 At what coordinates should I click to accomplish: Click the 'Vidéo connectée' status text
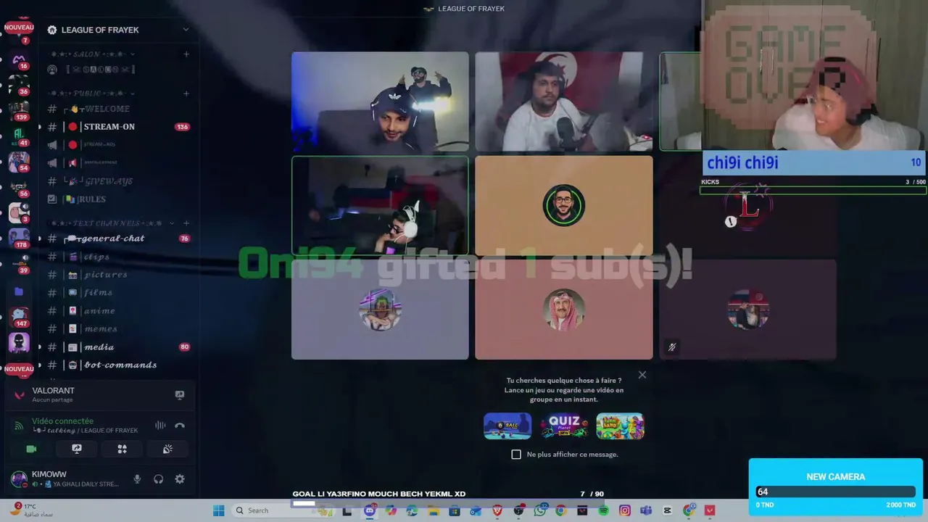click(62, 421)
